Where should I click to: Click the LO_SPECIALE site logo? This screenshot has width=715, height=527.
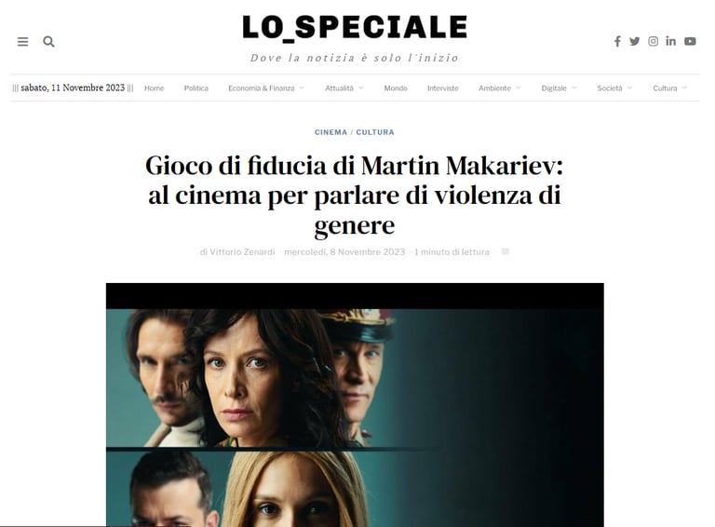(355, 27)
